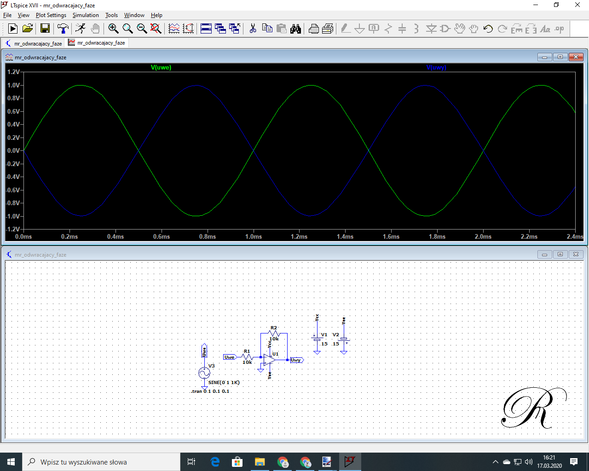Click the .tran 0.1 0.1 0.1 directive
This screenshot has width=589, height=471.
[210, 391]
